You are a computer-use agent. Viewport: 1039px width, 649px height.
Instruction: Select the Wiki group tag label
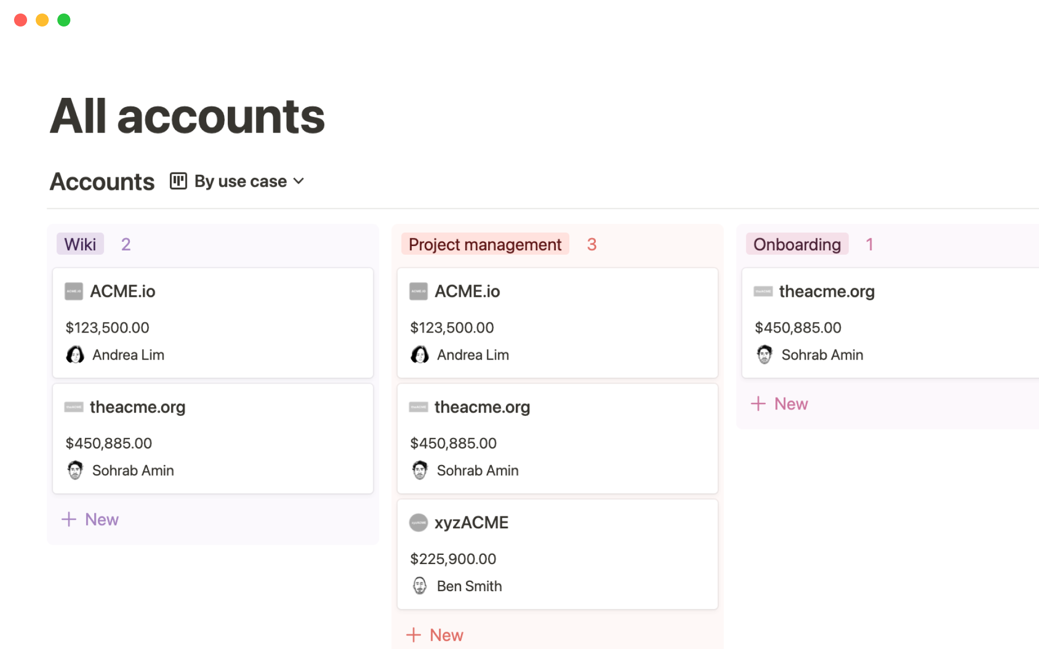(x=80, y=244)
